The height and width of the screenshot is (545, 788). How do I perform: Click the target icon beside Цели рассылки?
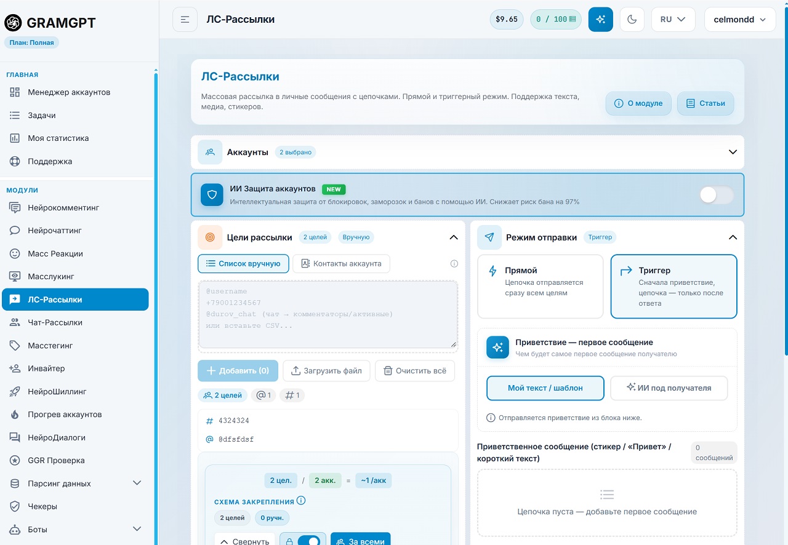pyautogui.click(x=210, y=237)
